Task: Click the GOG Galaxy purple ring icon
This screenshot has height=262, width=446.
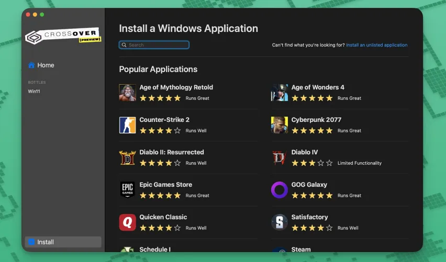Action: point(280,190)
